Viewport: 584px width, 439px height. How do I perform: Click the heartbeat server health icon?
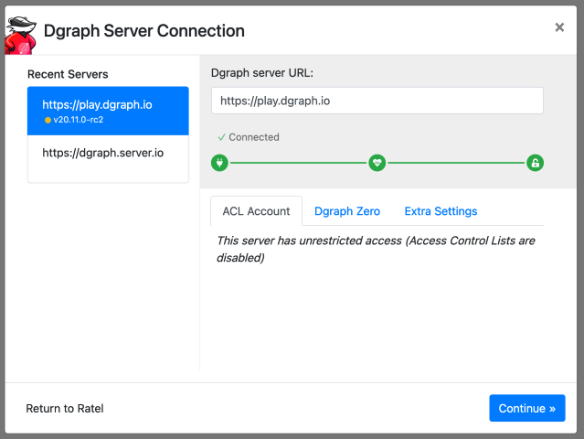click(377, 163)
